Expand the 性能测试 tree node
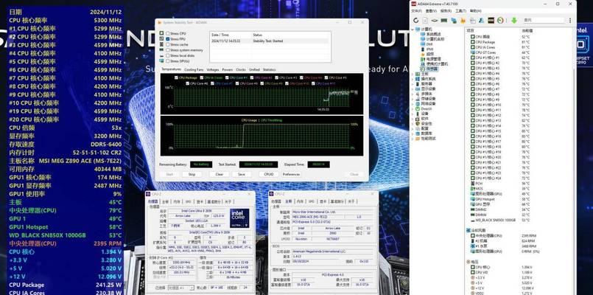The width and height of the screenshot is (593, 295). (x=413, y=139)
